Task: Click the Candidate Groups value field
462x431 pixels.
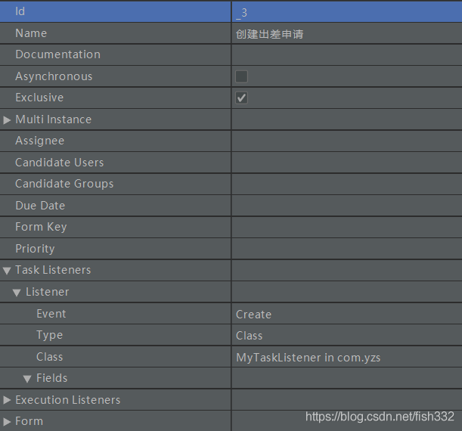Action: [x=346, y=184]
